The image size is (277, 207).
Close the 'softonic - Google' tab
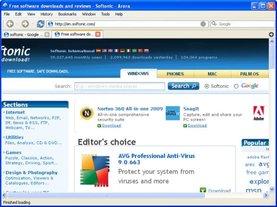point(47,34)
